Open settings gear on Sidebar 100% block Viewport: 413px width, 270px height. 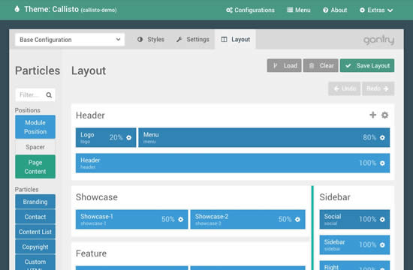click(382, 244)
